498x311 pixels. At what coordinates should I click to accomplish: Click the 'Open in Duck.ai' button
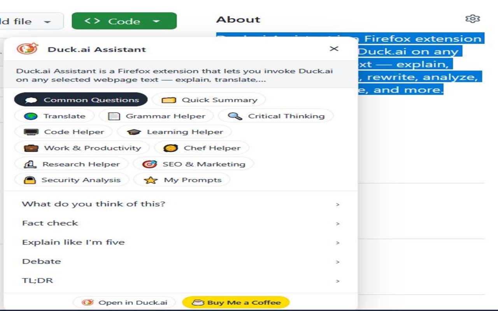pyautogui.click(x=124, y=302)
